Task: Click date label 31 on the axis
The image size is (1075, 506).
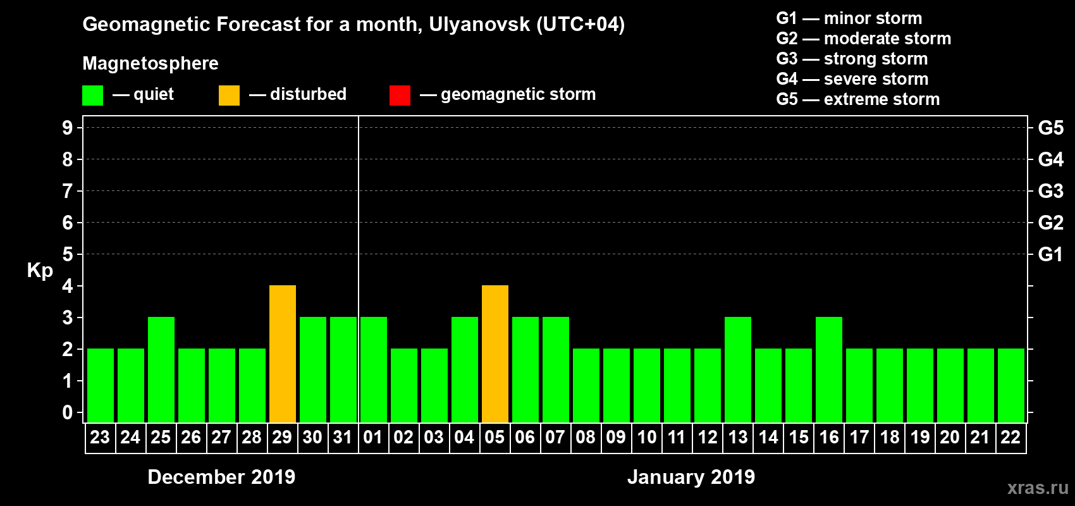Action: (x=343, y=437)
